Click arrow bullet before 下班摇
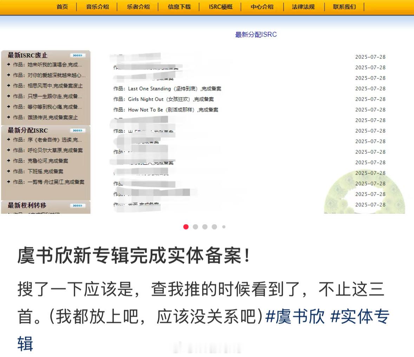Image resolution: width=414 pixels, height=357 pixels. (x=9, y=171)
